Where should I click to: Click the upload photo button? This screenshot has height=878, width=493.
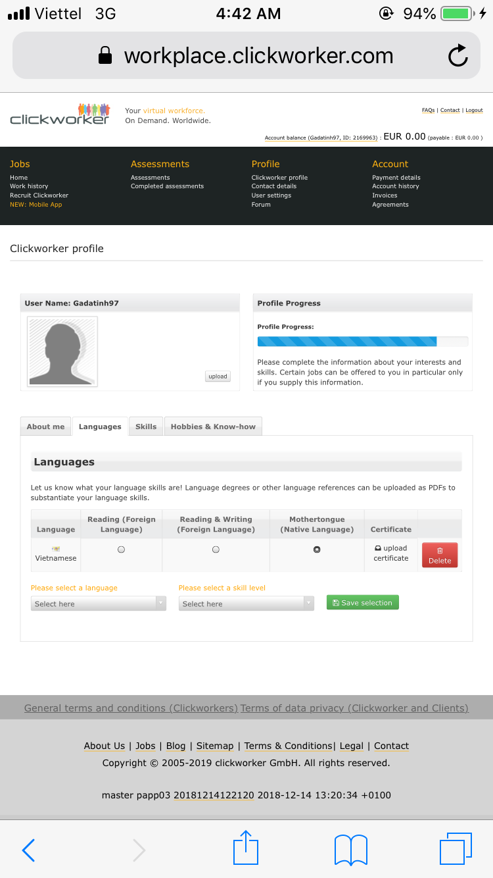pyautogui.click(x=218, y=376)
